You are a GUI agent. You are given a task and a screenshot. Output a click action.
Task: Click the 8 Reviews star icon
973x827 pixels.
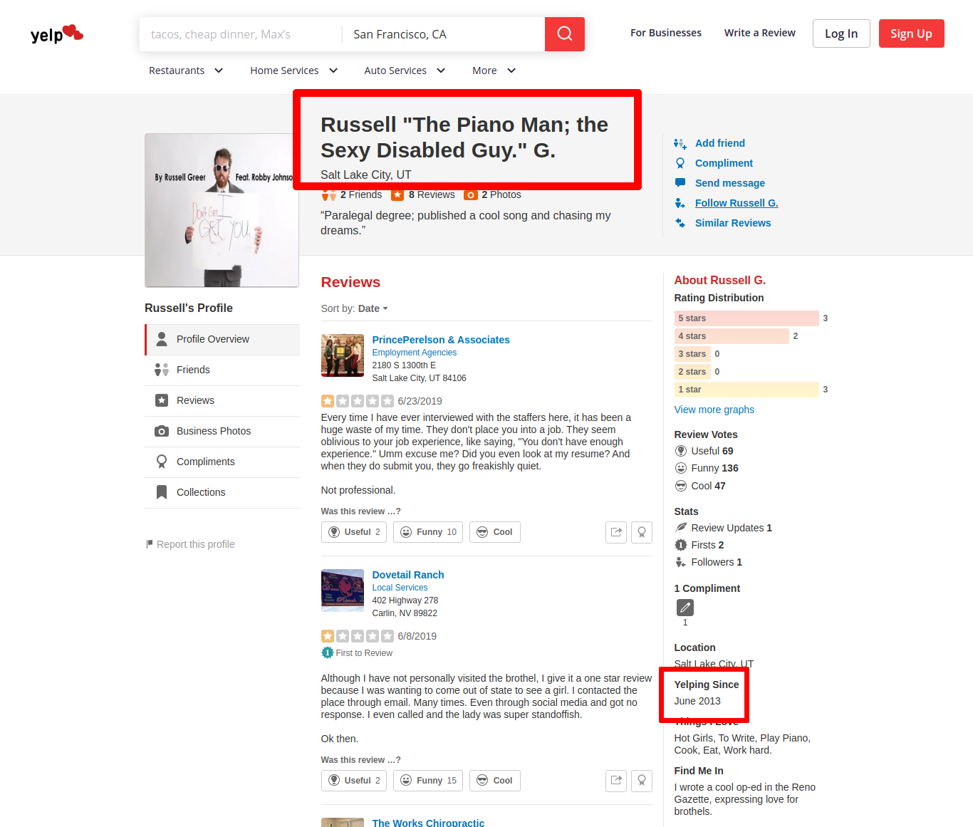tap(397, 195)
